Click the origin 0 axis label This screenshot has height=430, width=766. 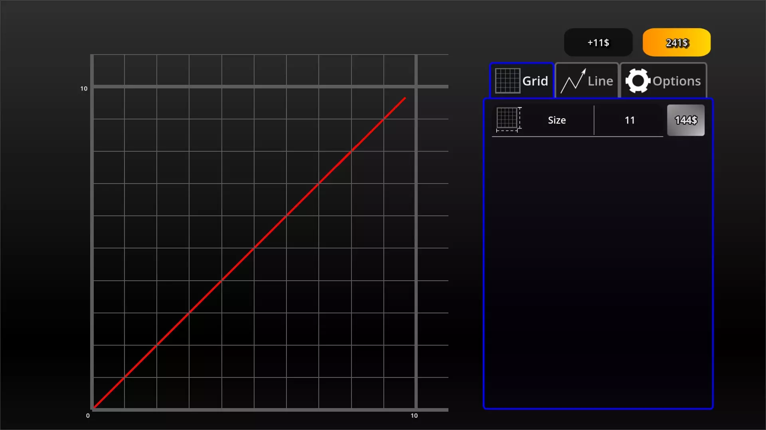[x=88, y=416]
